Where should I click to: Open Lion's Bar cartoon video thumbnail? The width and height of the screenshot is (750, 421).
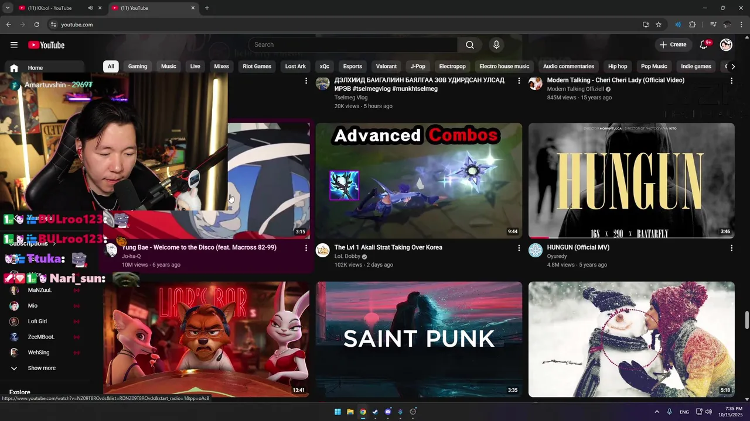point(206,339)
